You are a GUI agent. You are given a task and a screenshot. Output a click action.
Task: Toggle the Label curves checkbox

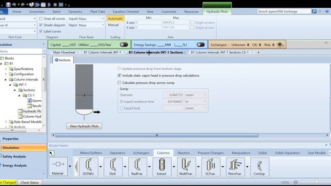point(41,31)
